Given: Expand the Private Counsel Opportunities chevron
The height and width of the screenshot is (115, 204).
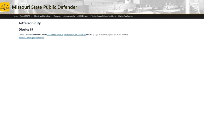Looking at the screenshot, I should [x=115, y=16].
